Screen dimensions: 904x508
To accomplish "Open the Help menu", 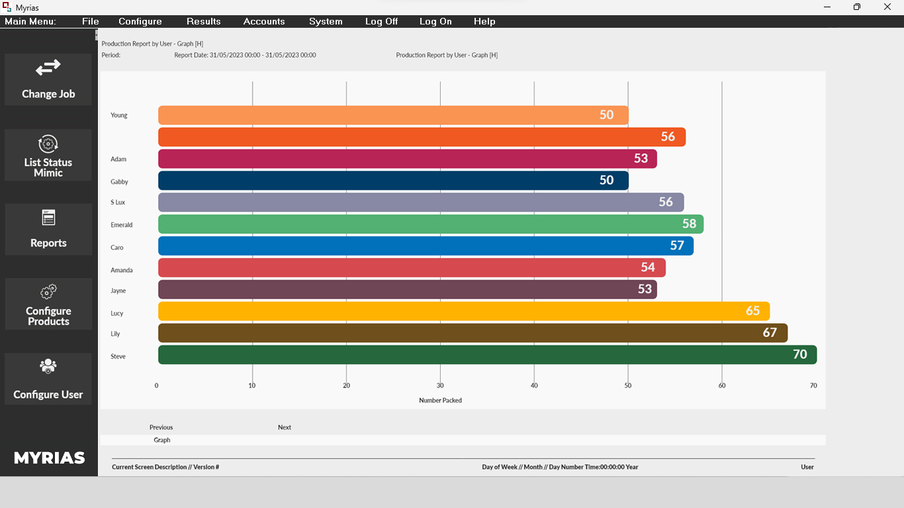I will click(484, 21).
